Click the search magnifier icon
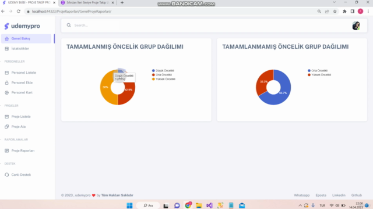 coord(69,25)
